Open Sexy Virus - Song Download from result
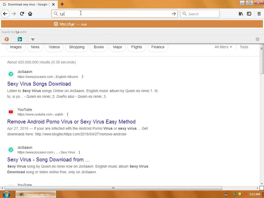264x198 pixels. 48,159
